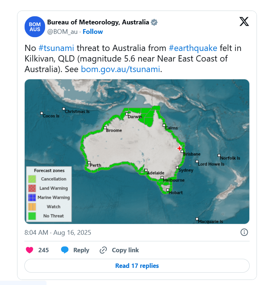Click the reply speech bubble icon
Viewport: 266px width, 285px height.
point(65,250)
